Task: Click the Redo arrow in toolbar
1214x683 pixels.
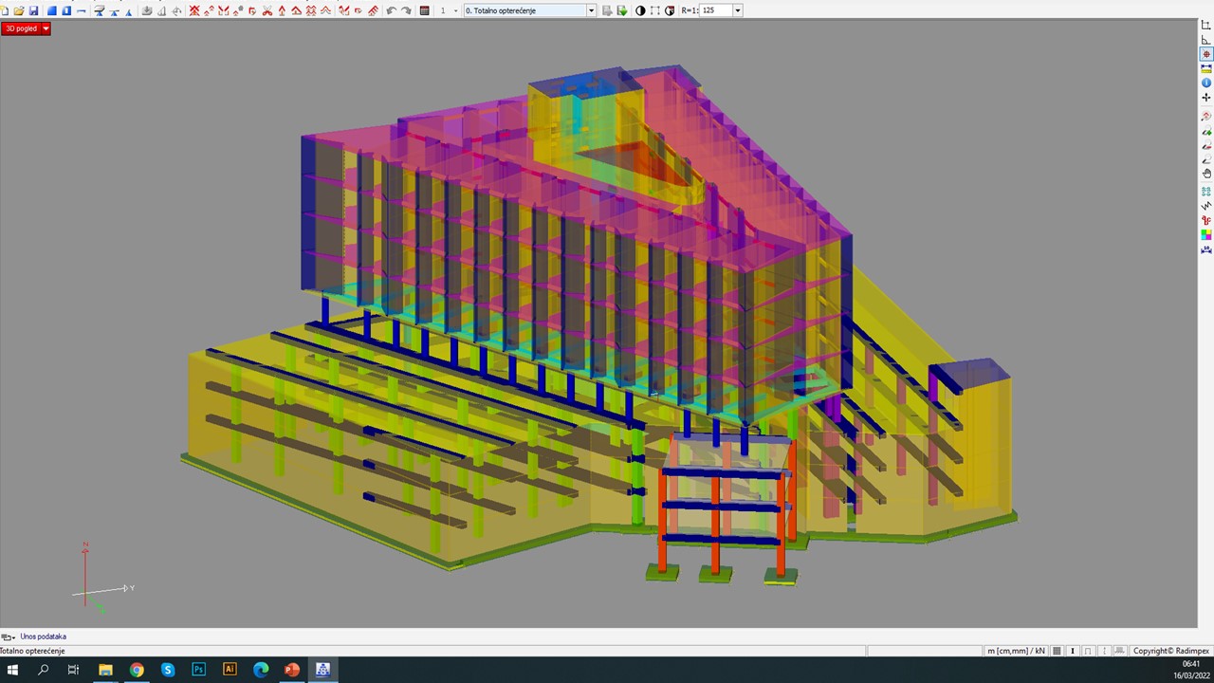Action: coord(406,10)
